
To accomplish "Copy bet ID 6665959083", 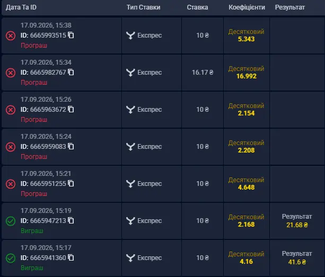I will tap(71, 146).
